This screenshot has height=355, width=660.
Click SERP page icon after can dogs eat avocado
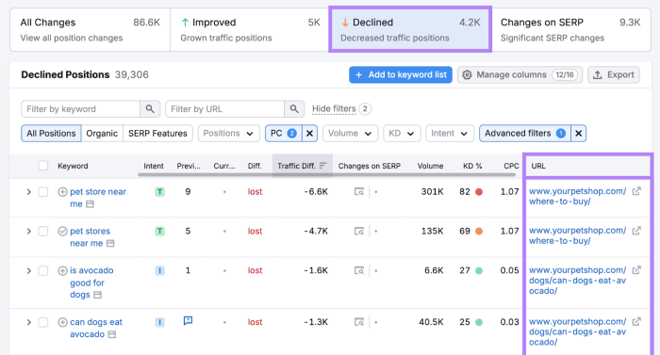point(112,334)
